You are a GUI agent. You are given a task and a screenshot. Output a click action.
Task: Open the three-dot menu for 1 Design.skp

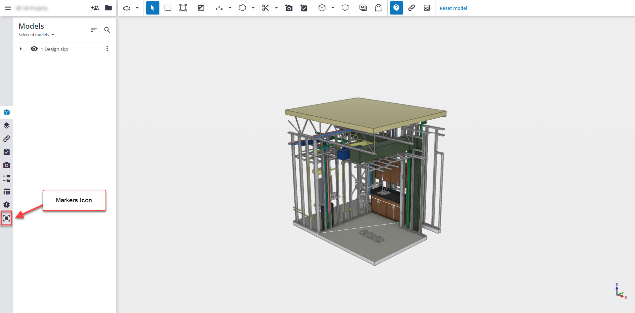coord(107,49)
